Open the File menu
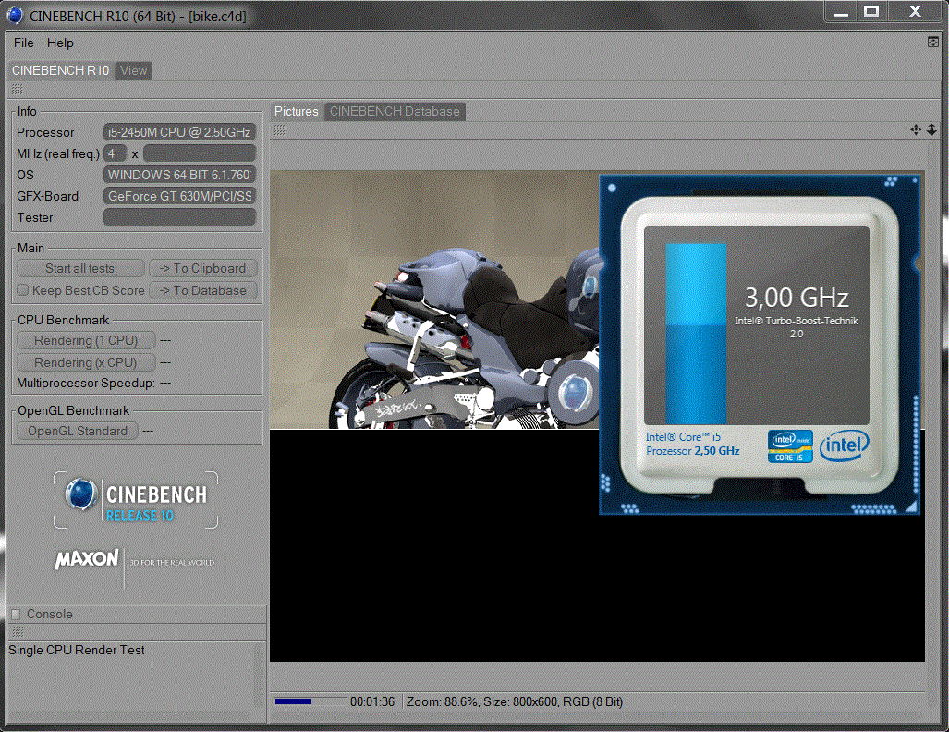Viewport: 949px width, 732px height. pos(24,43)
